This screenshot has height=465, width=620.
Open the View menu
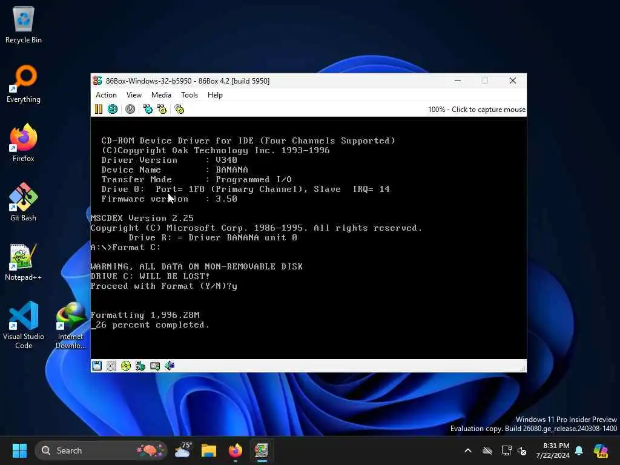(x=134, y=95)
